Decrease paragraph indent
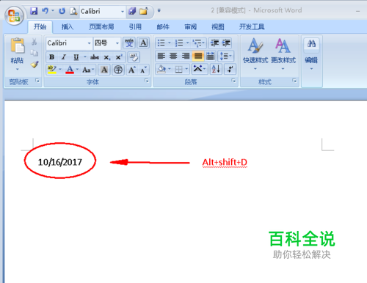Viewport: 367px width, 283px height. tap(214, 43)
